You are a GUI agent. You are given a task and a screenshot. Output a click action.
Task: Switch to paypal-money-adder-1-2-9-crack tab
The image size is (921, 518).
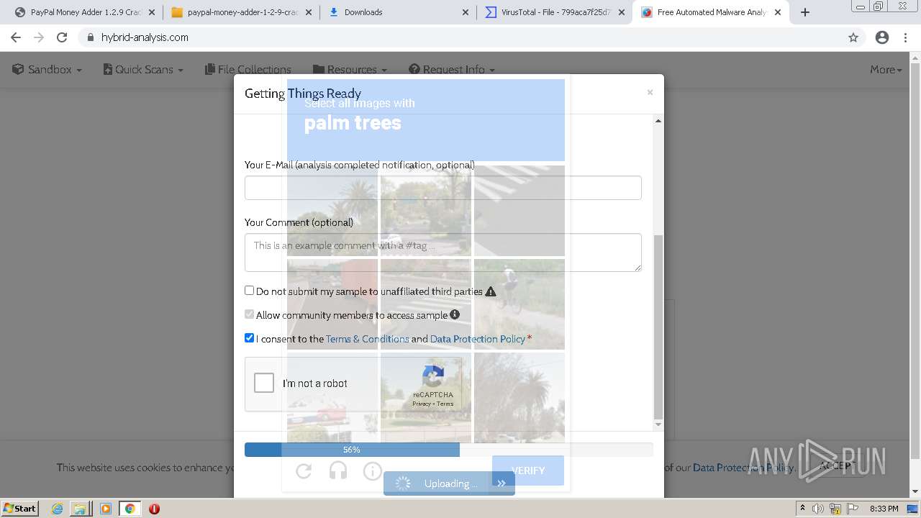tap(242, 12)
